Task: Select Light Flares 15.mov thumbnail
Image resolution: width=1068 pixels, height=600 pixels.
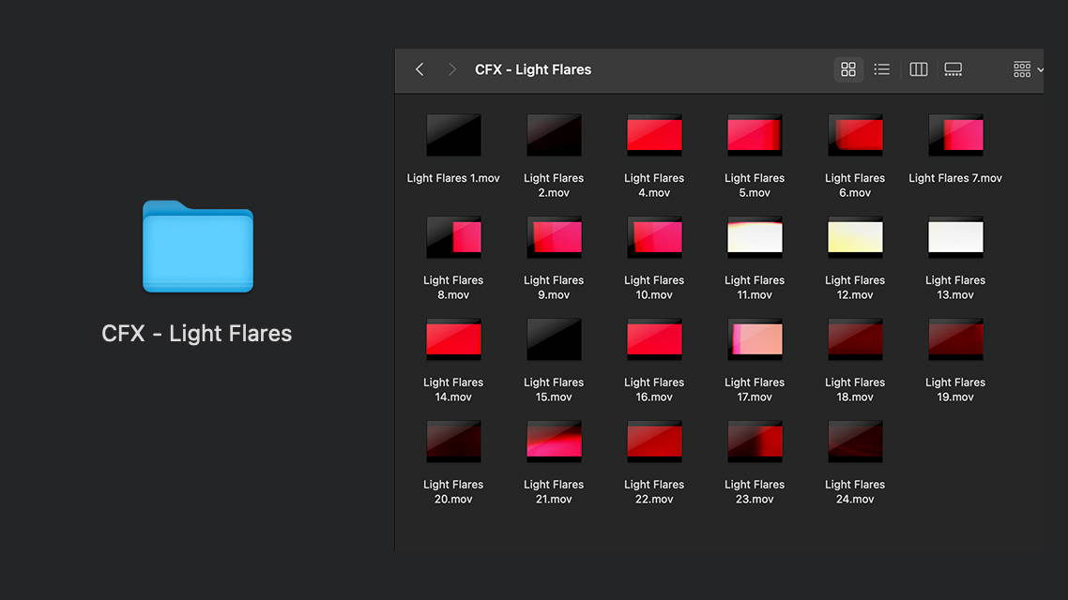Action: pos(554,339)
